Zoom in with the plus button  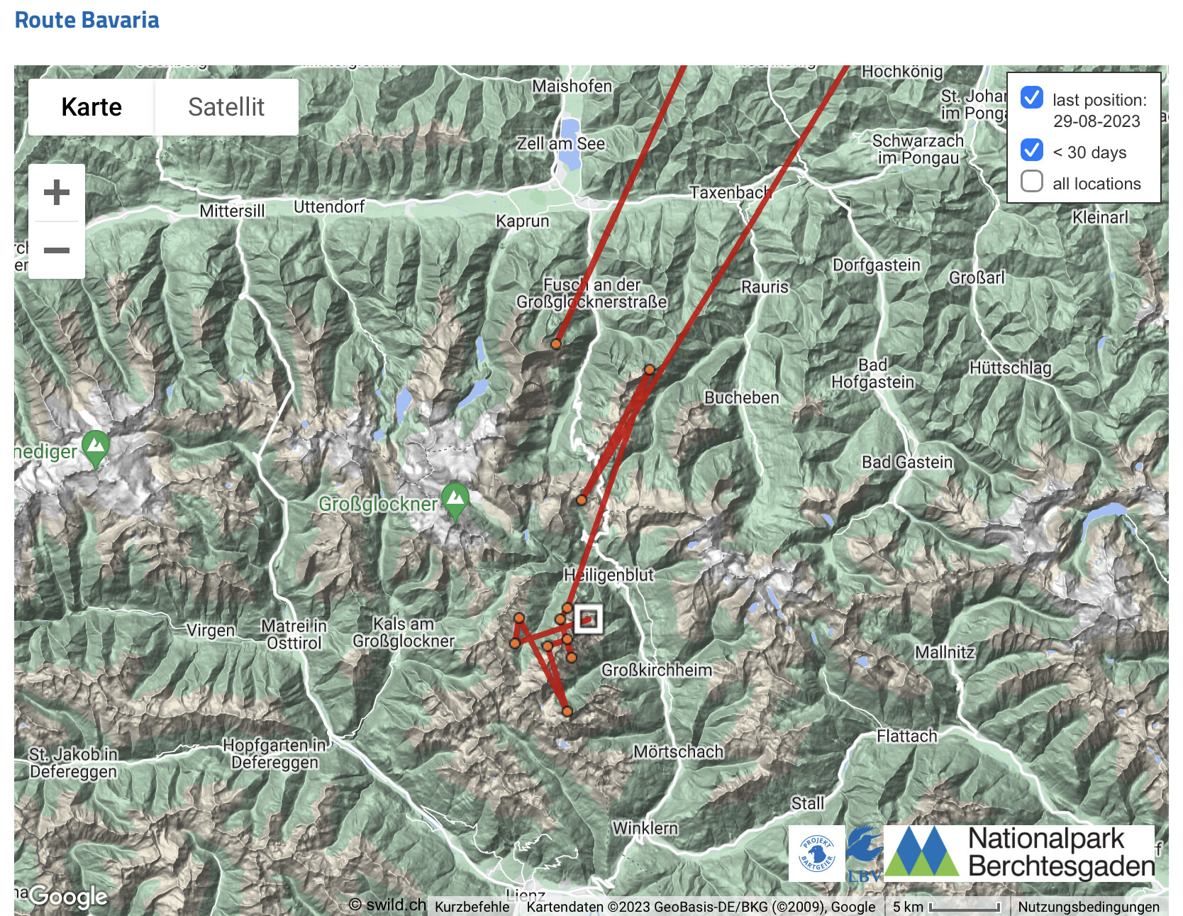tap(57, 192)
